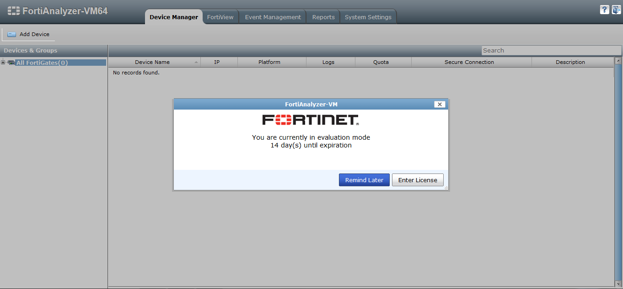Close the FortiAnalyzer-VM evaluation dialog
The height and width of the screenshot is (289, 623).
pyautogui.click(x=440, y=104)
